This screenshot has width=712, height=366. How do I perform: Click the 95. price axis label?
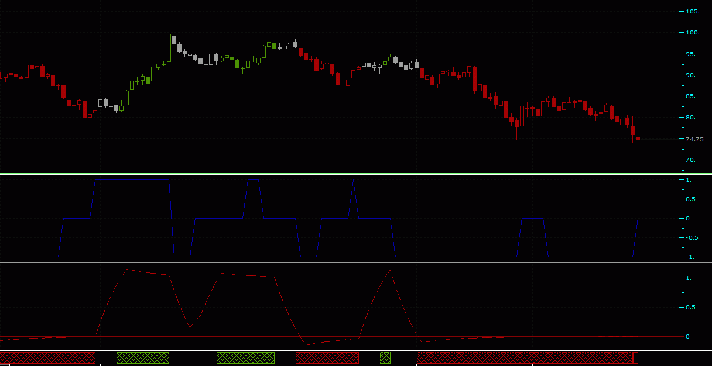[691, 54]
